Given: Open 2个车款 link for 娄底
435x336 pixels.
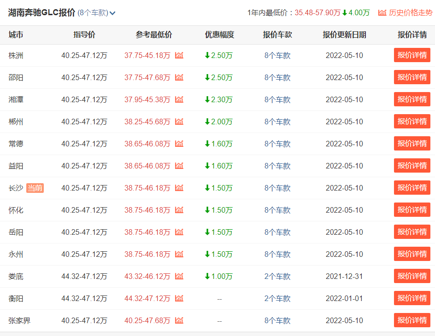Looking at the screenshot, I should click(277, 276).
